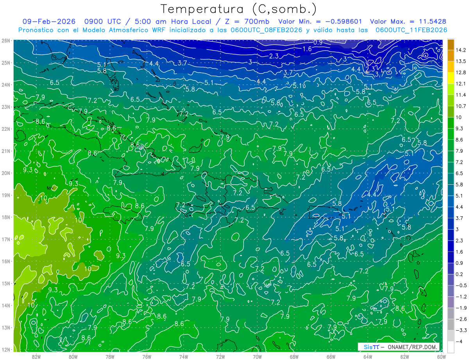Pick the purple swatch between -1.9 and -1.2
469x362 pixels.
pyautogui.click(x=451, y=301)
